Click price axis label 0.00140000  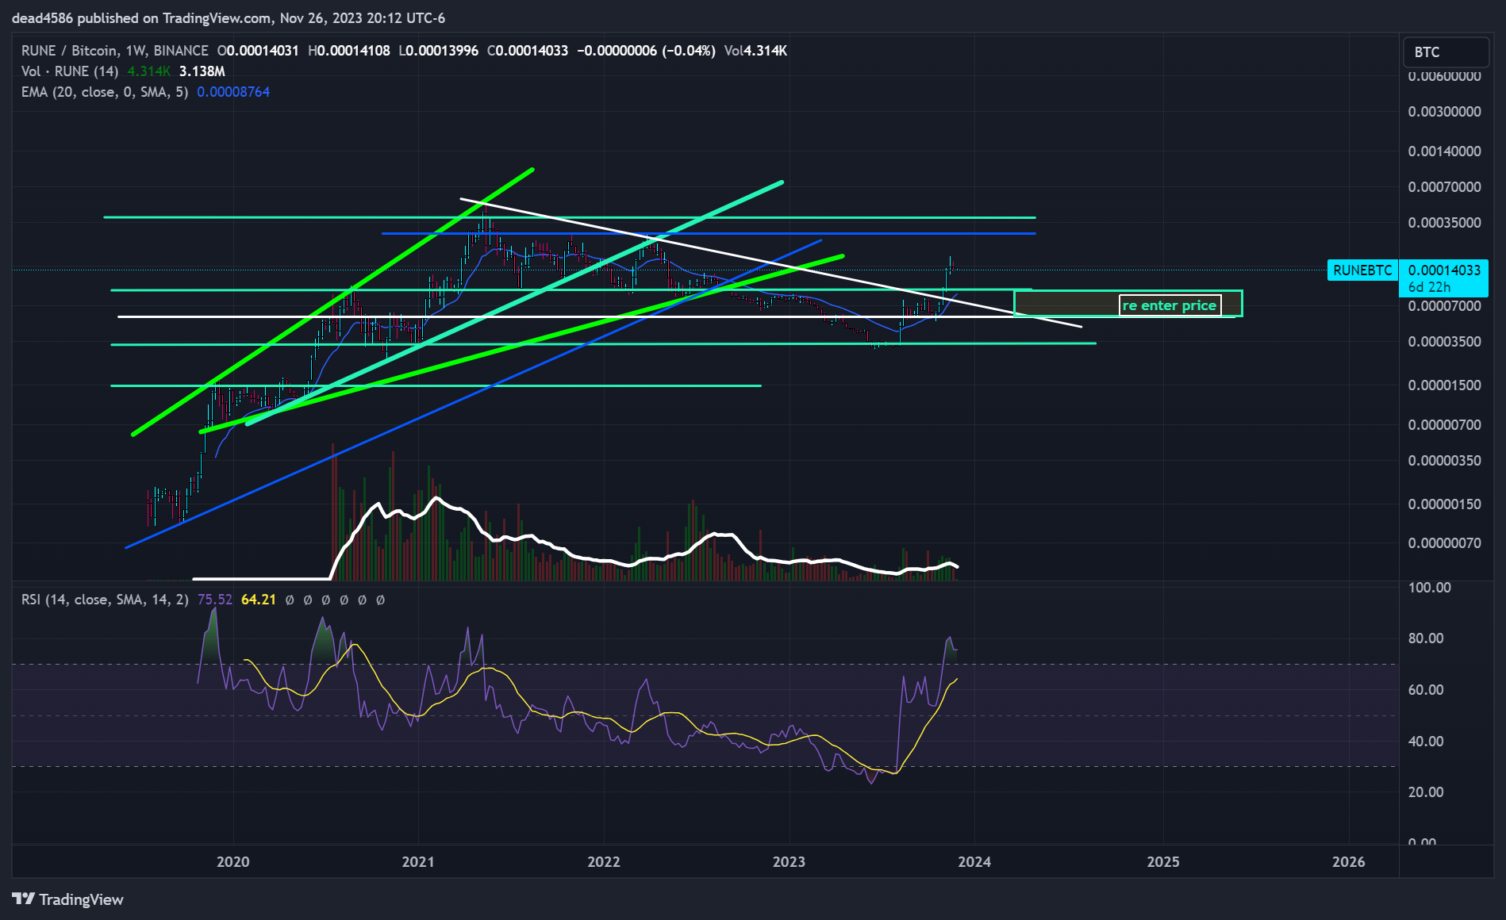point(1444,151)
